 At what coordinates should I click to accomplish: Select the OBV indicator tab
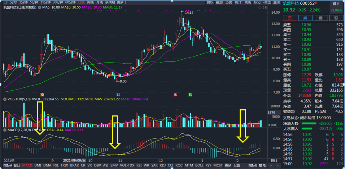97,165
